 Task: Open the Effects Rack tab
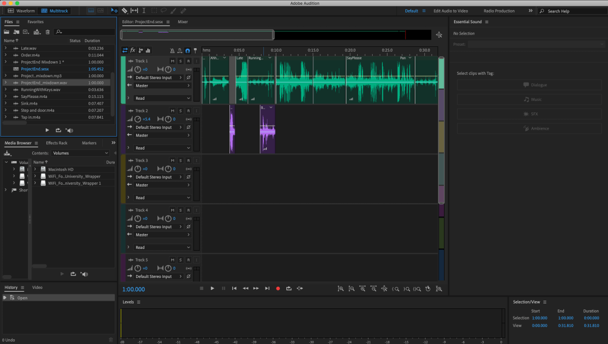tap(56, 143)
